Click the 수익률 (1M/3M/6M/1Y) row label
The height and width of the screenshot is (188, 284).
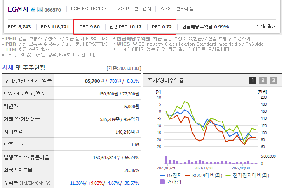[27, 183]
